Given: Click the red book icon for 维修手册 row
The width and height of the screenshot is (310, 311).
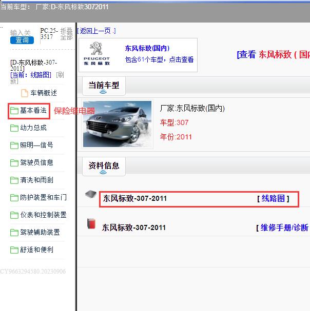Looking at the screenshot, I should pos(91,224).
